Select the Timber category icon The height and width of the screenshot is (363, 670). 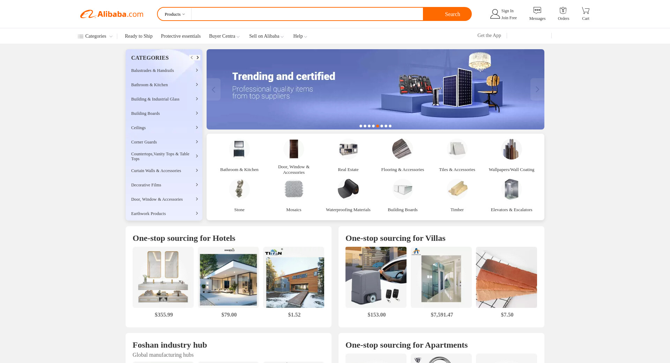click(457, 189)
